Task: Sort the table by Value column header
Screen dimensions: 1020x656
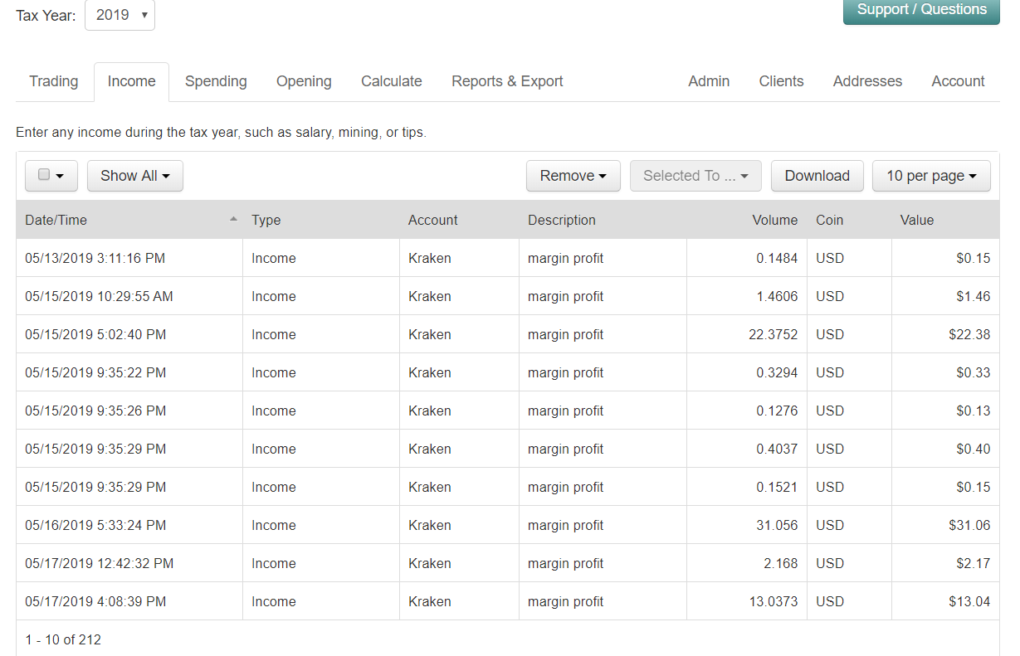Action: click(916, 220)
